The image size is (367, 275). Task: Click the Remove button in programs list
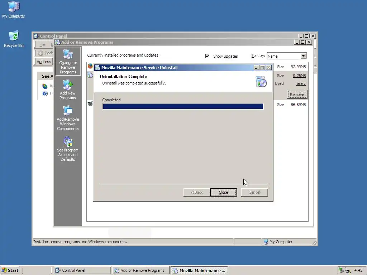(297, 95)
